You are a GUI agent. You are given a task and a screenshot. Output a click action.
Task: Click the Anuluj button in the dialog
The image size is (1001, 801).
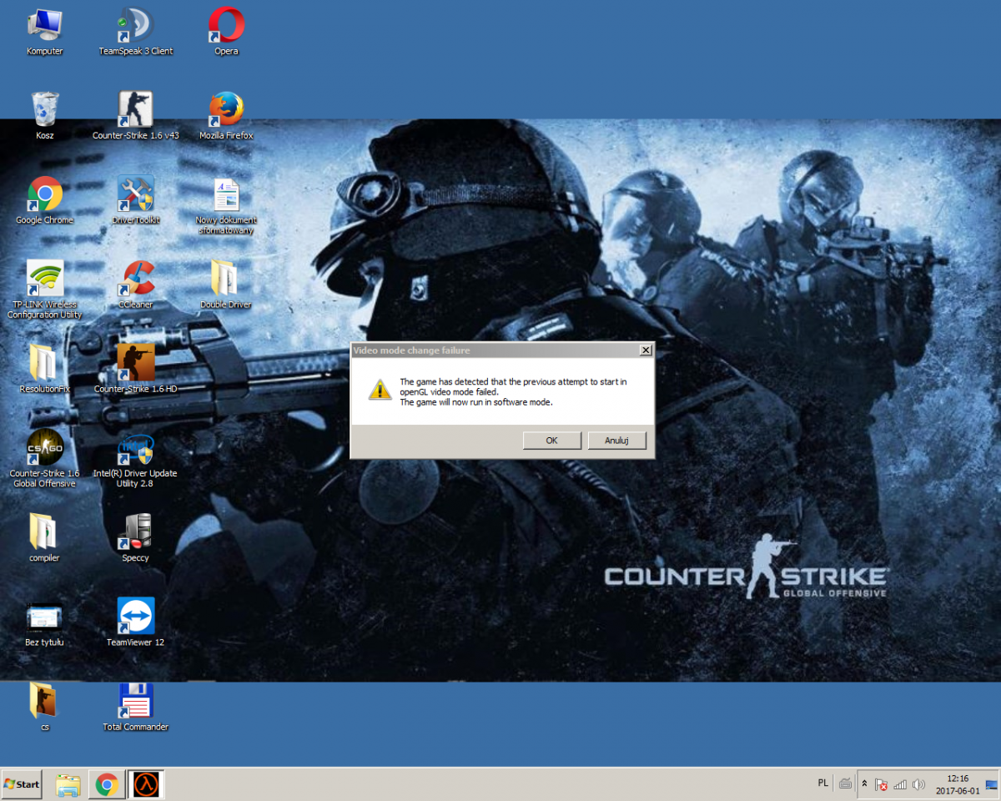tap(616, 441)
